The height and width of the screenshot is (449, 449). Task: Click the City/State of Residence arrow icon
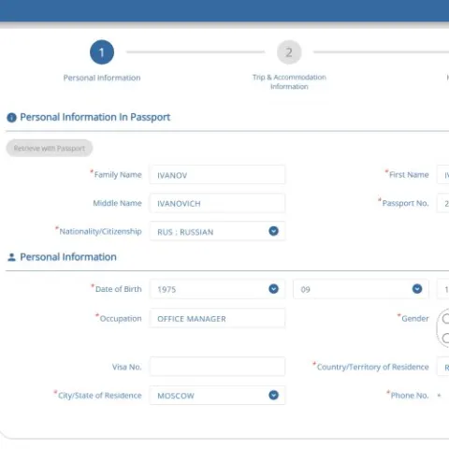coord(273,395)
